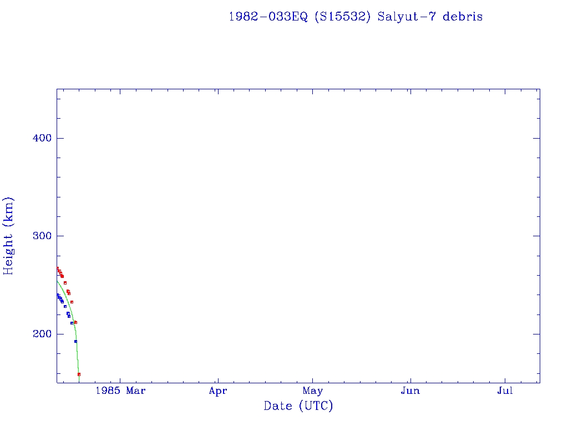Click the 'Jul' date axis label
The width and height of the screenshot is (568, 426).
point(505,390)
